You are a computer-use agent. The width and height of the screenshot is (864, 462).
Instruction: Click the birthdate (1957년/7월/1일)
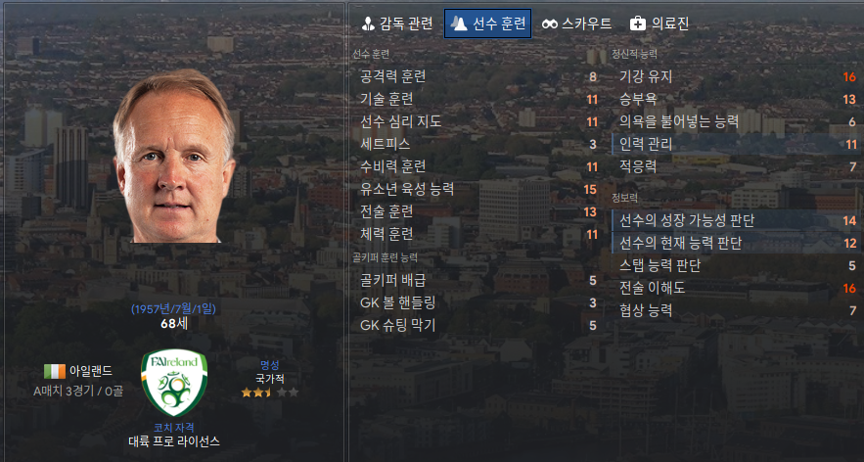pos(173,308)
